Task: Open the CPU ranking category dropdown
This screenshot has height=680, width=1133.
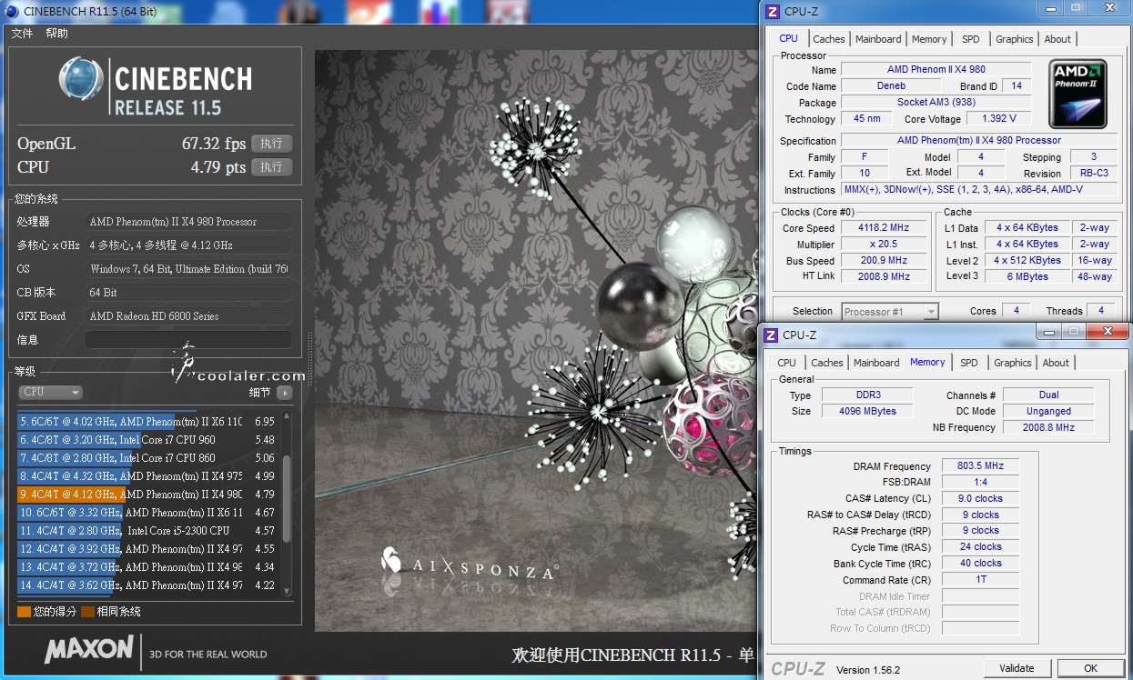Action: [50, 392]
